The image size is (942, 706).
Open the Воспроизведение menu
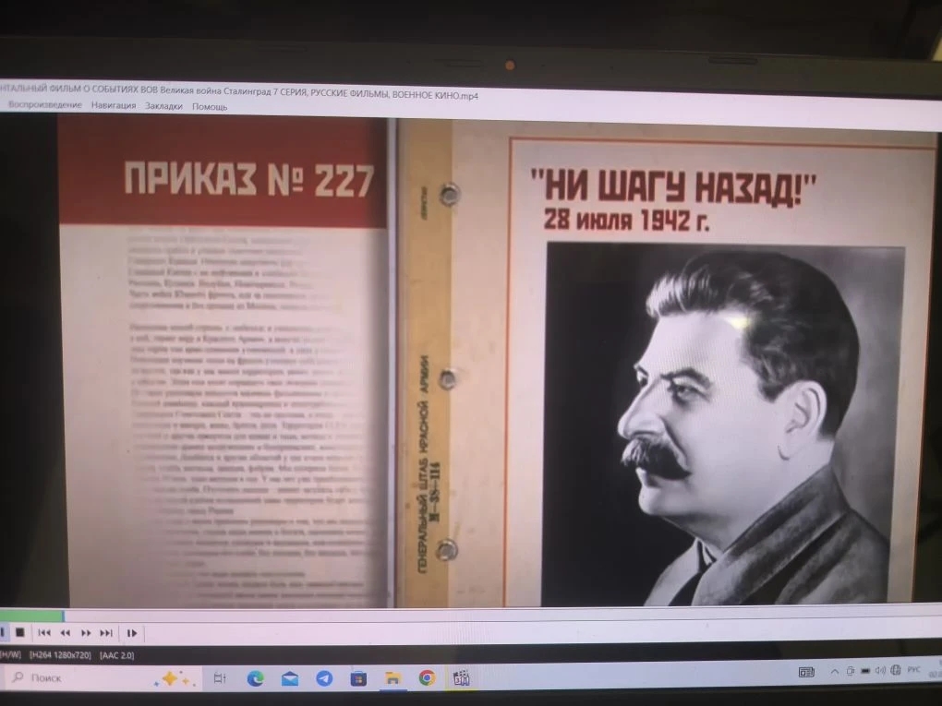click(x=44, y=106)
